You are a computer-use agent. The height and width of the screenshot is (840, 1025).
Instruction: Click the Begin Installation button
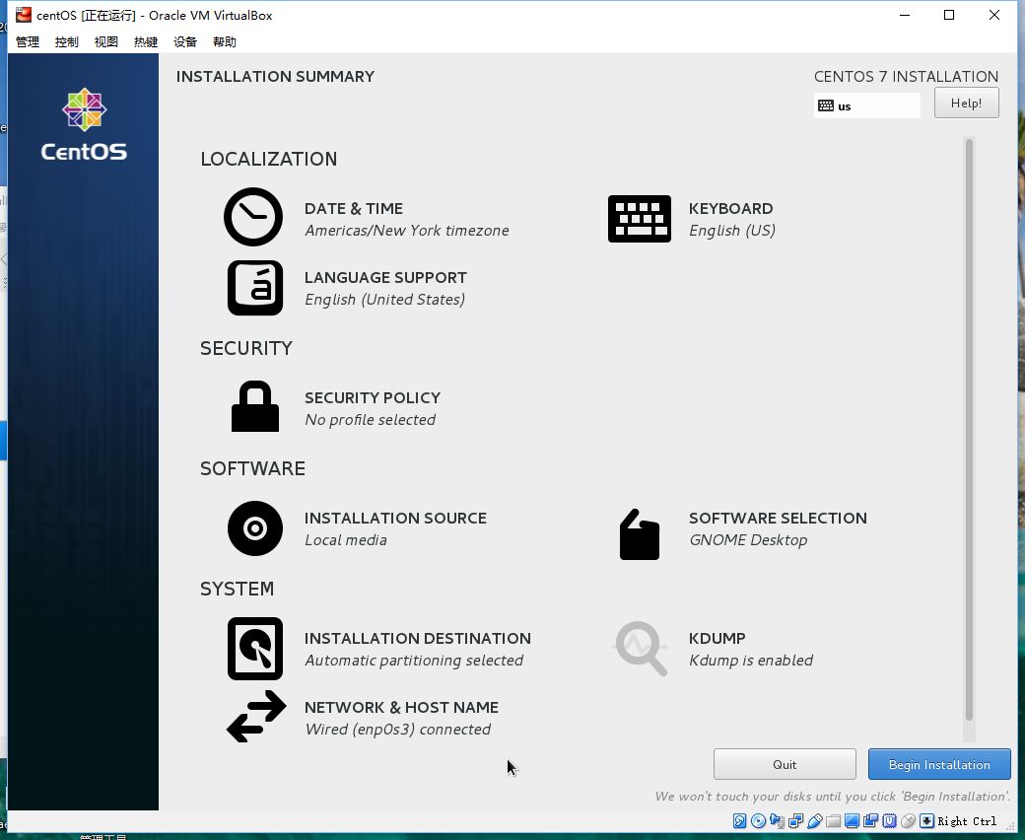938,764
